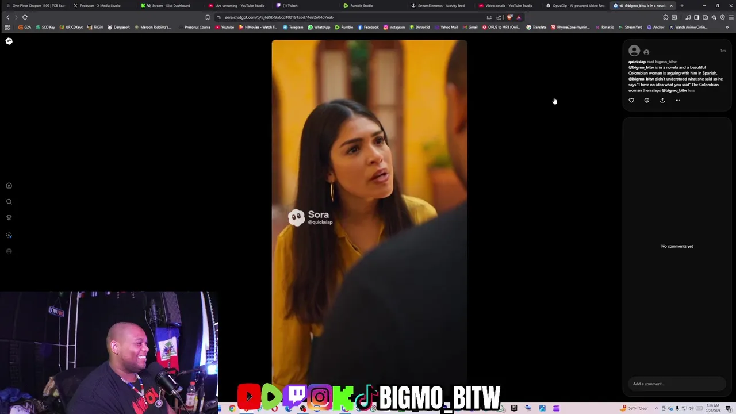Focus the Add a comment field
The image size is (736, 414).
tap(677, 384)
